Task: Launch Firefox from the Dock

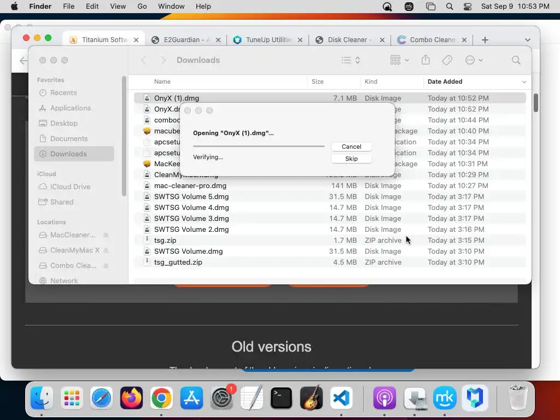Action: pyautogui.click(x=131, y=398)
